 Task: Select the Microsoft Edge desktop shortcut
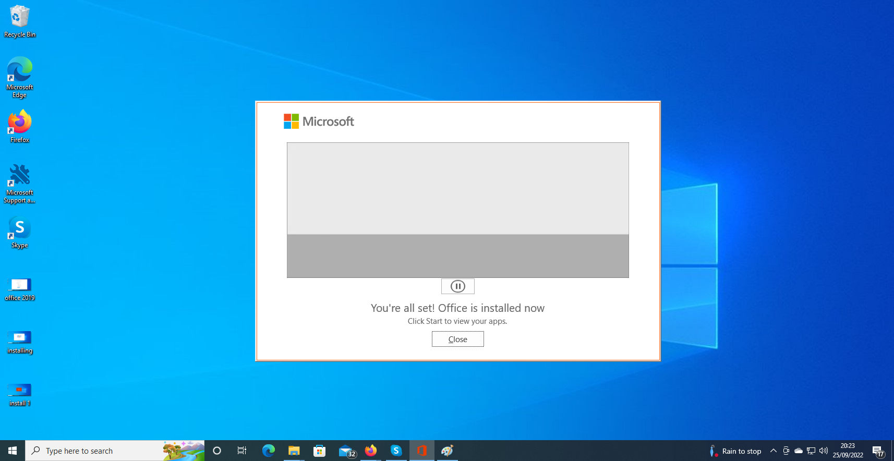tap(20, 77)
